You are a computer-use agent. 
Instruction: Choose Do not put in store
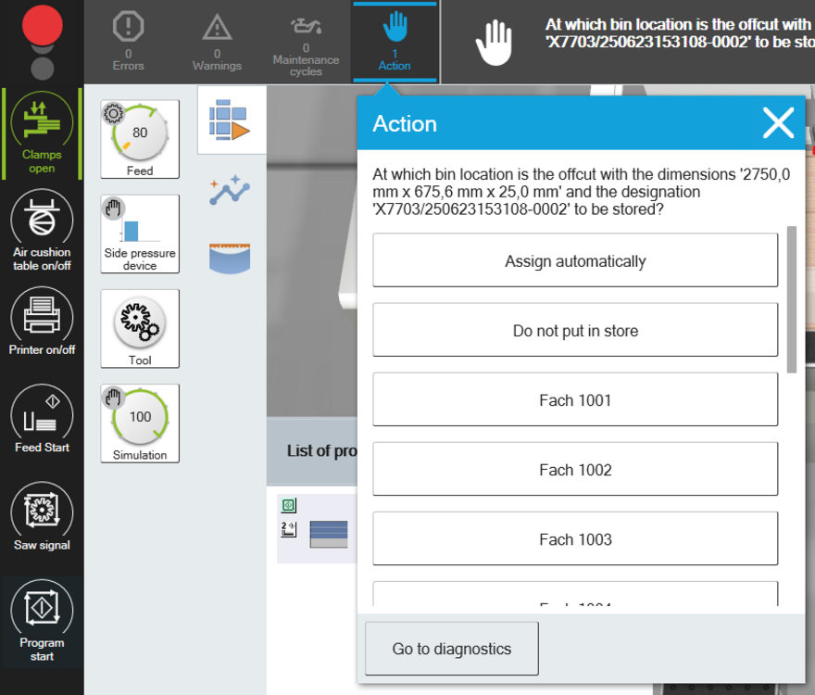coord(575,330)
